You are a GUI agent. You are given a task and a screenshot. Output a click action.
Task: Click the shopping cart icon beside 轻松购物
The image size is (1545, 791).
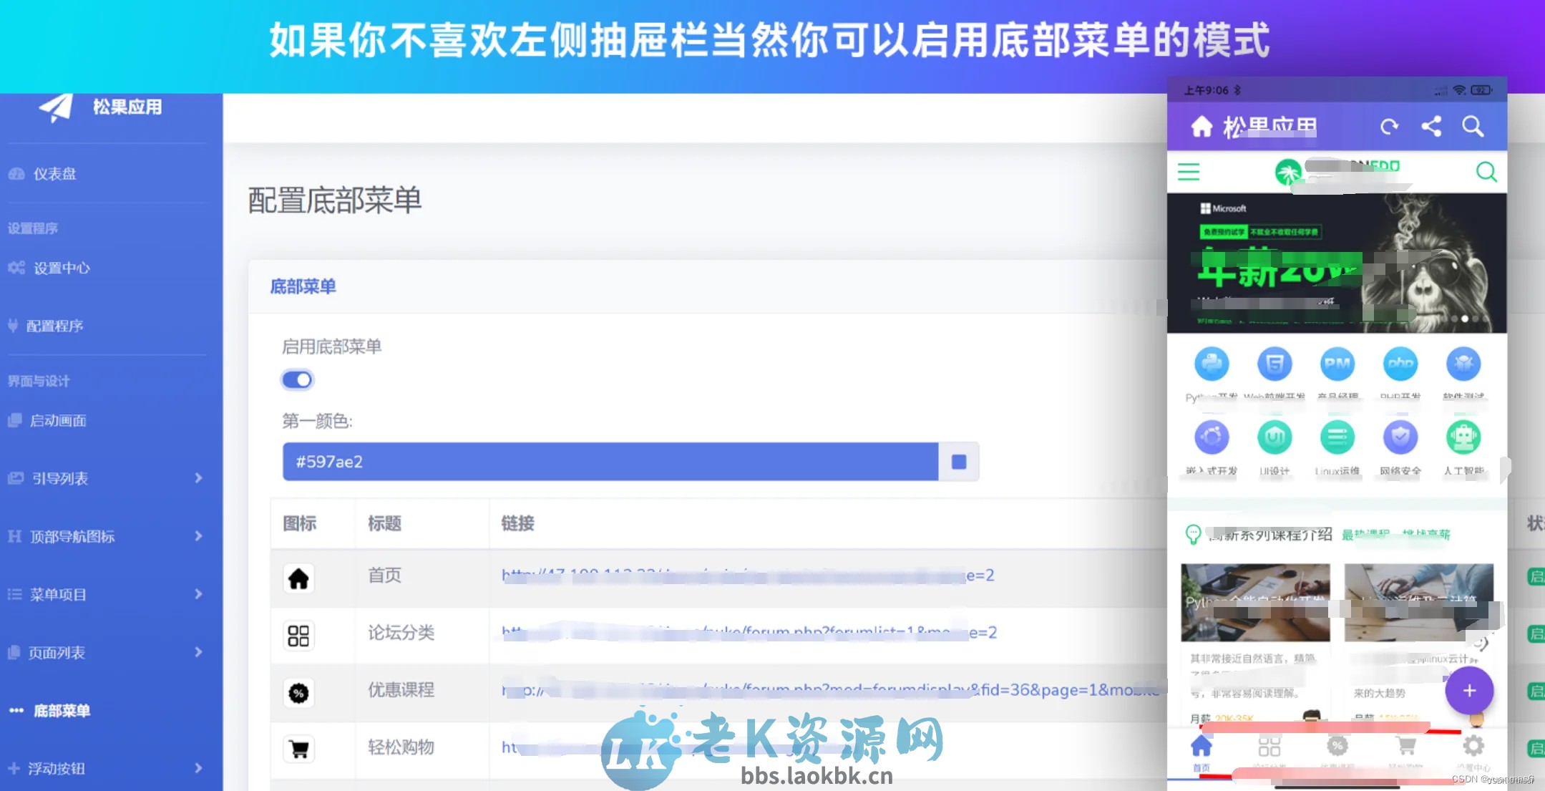pos(299,747)
